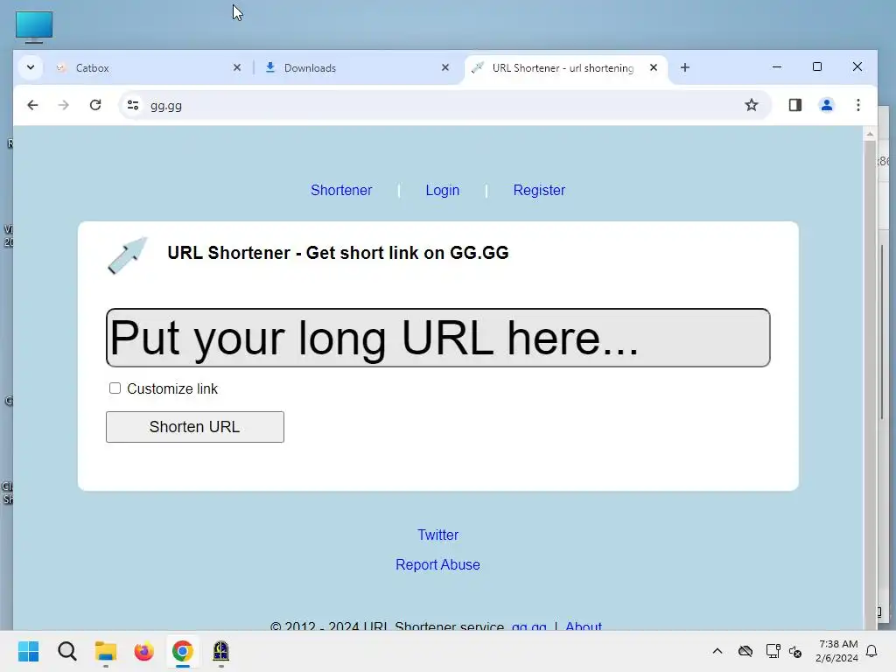Show hidden system tray icons
Viewport: 896px width, 672px height.
tap(717, 651)
